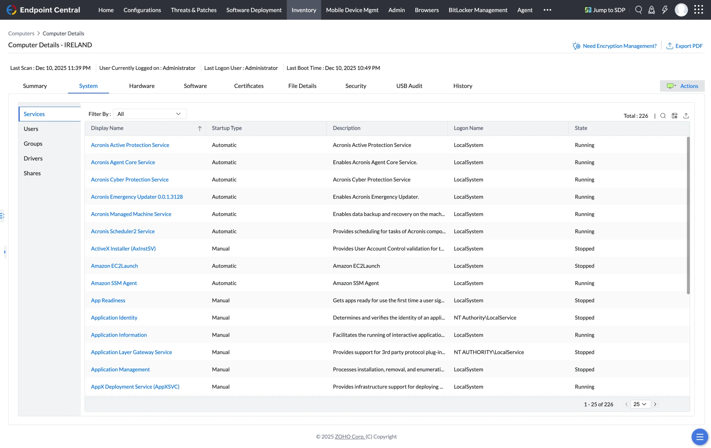Switch to the File Details tab
The height and width of the screenshot is (448, 711).
(x=302, y=86)
